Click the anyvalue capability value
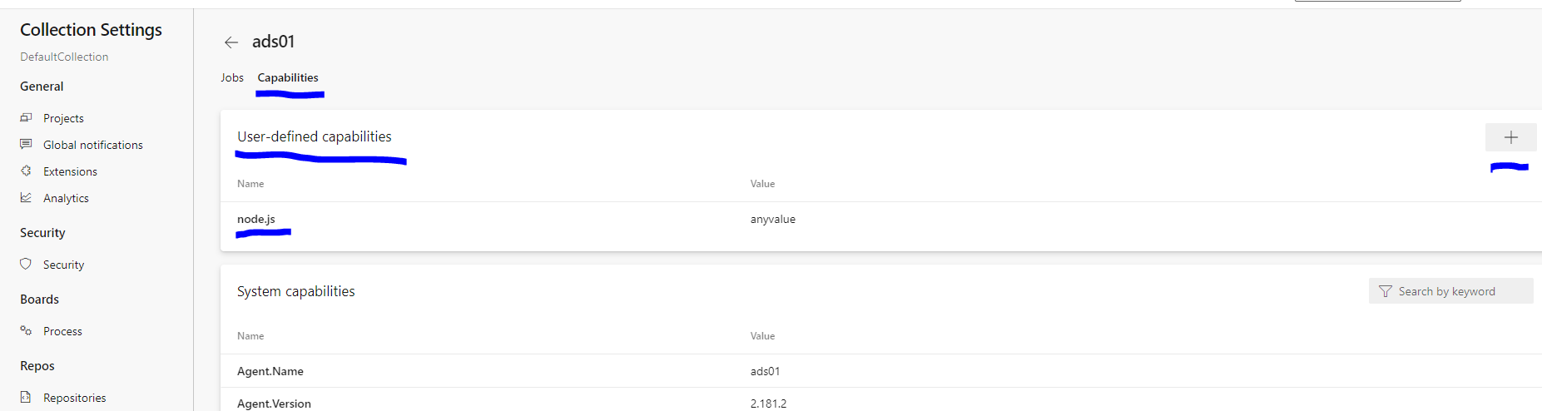Image resolution: width=1542 pixels, height=411 pixels. [773, 220]
